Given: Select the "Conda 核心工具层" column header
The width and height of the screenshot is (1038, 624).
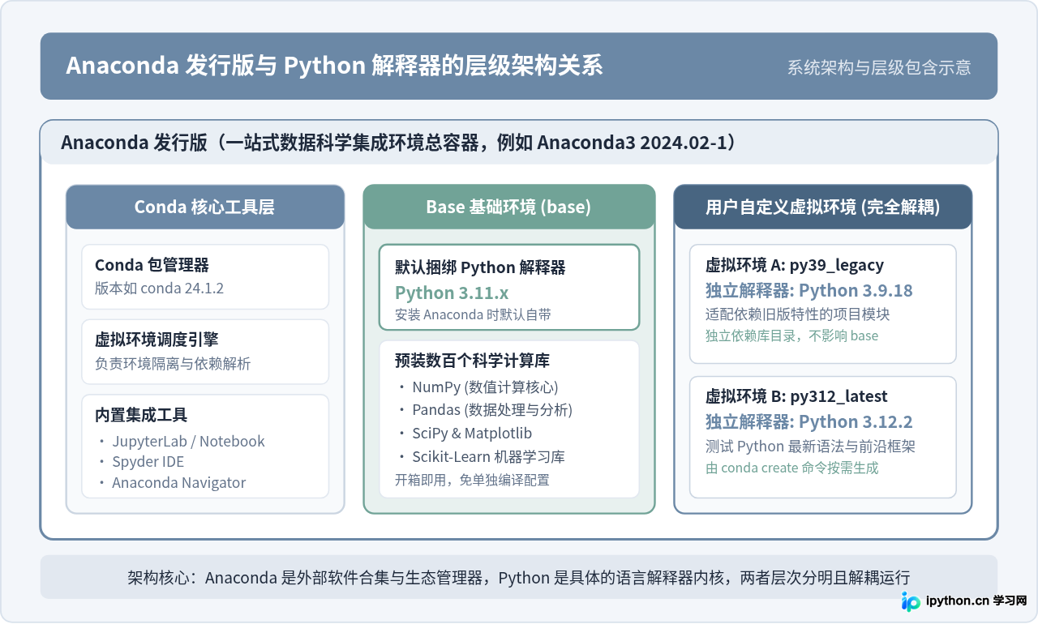Looking at the screenshot, I should (204, 207).
